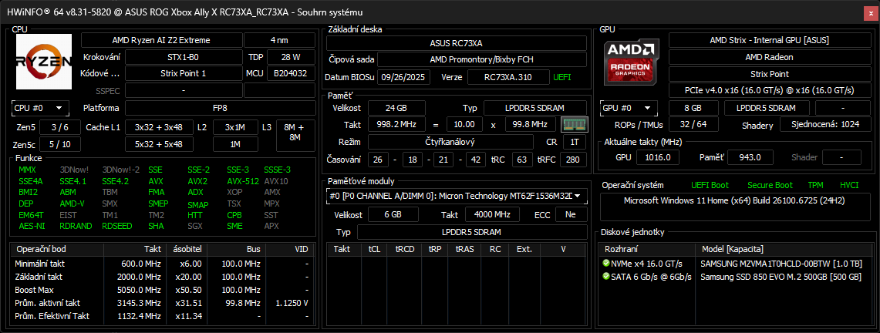Click the AMD Ryzen AI Z2 Extreme field
Screen dimensions: 880x333
coord(161,40)
